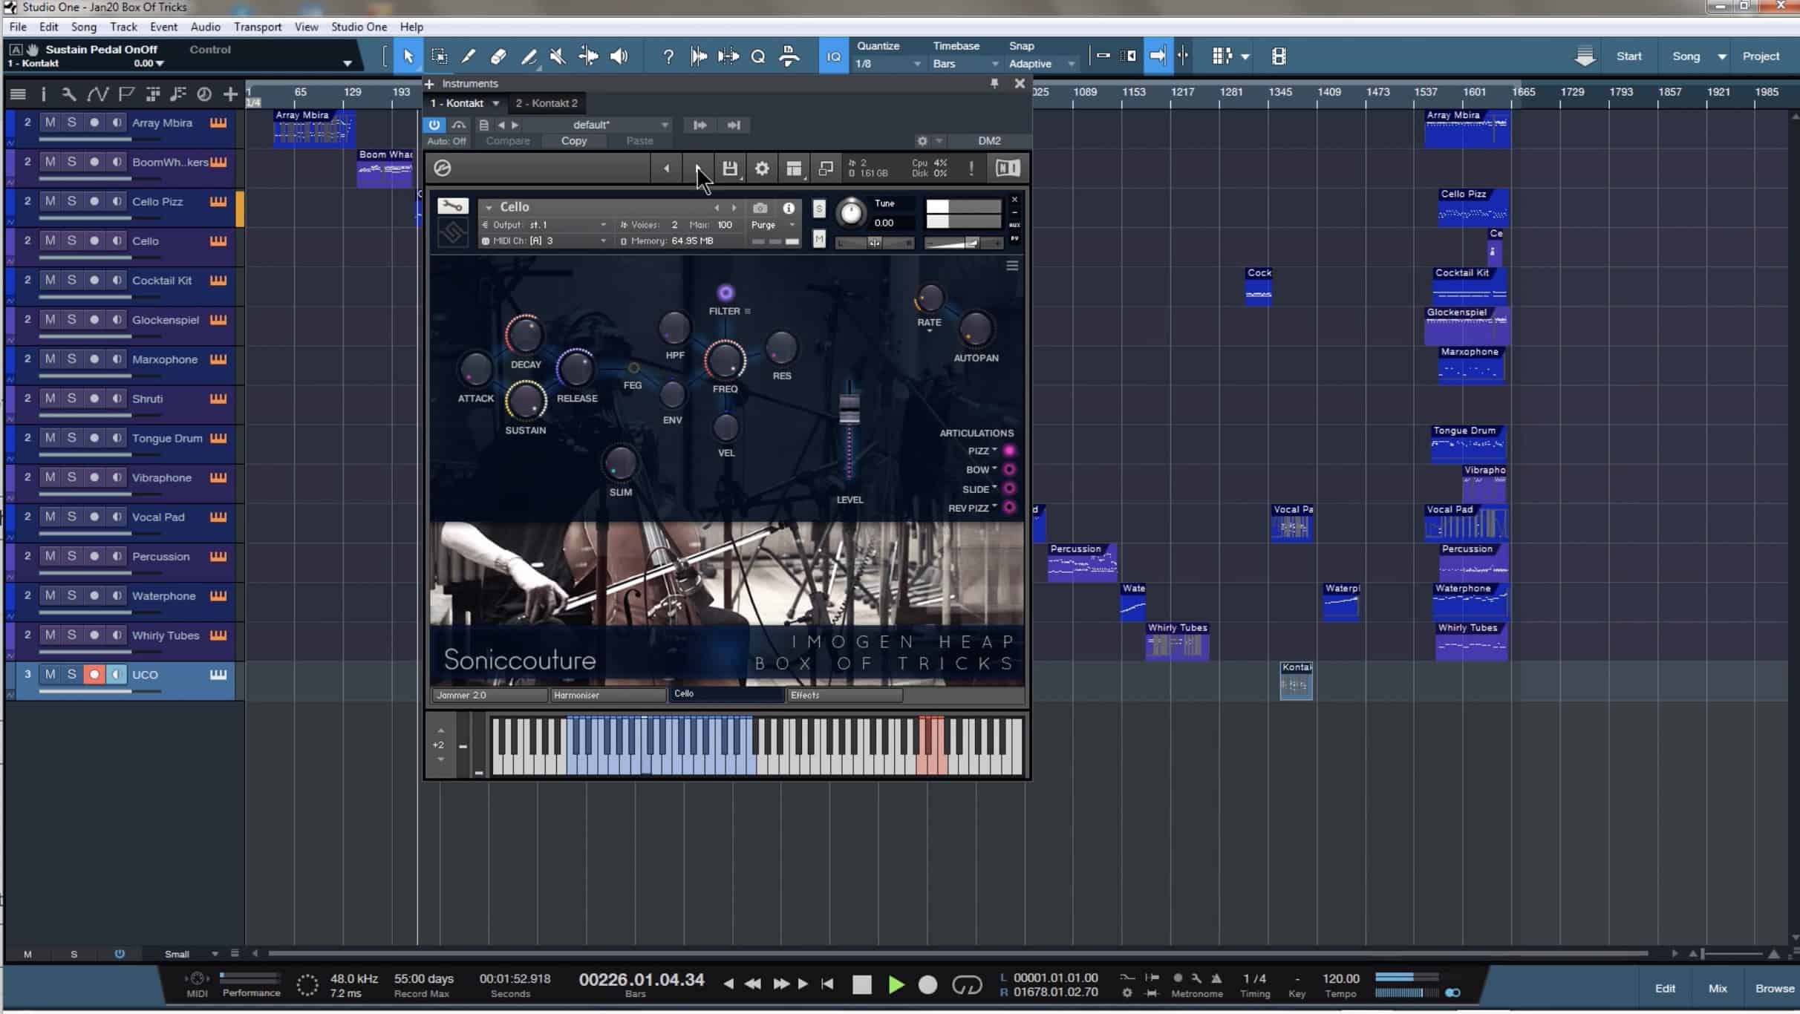Viewport: 1800px width, 1014px height.
Task: Click the Kontakt minimized view icon
Action: pyautogui.click(x=826, y=169)
